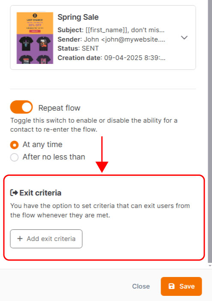The image size is (212, 301).
Task: Click the vertical scrollbar track
Action: click(x=210, y=130)
